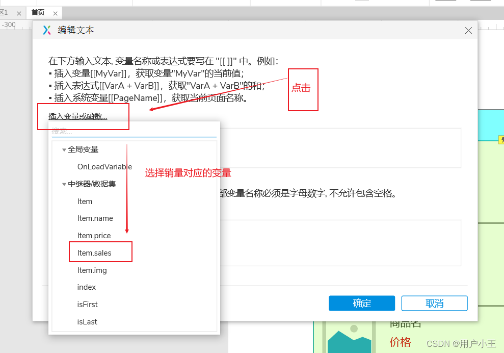Image resolution: width=504 pixels, height=353 pixels.
Task: Click the 取消 cancel button
Action: [434, 303]
